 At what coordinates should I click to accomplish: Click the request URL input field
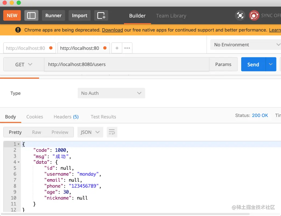pos(127,64)
